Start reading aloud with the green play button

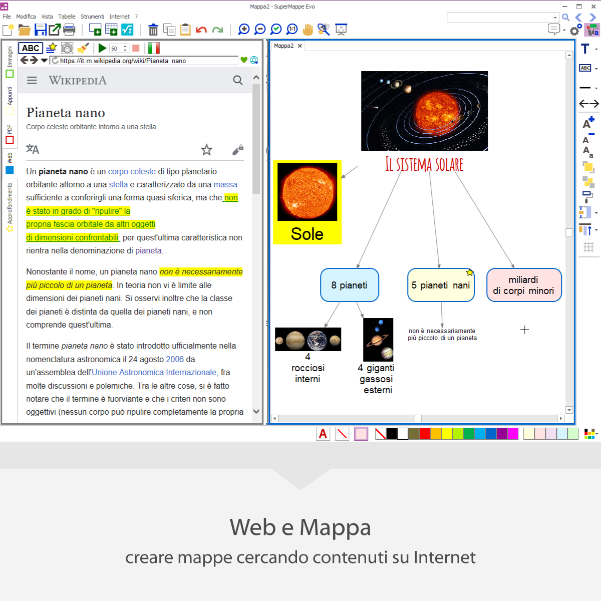pos(102,48)
